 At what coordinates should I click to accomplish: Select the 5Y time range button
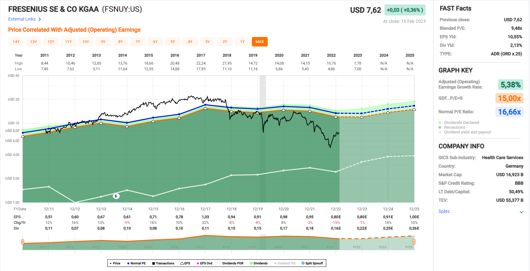(x=173, y=42)
